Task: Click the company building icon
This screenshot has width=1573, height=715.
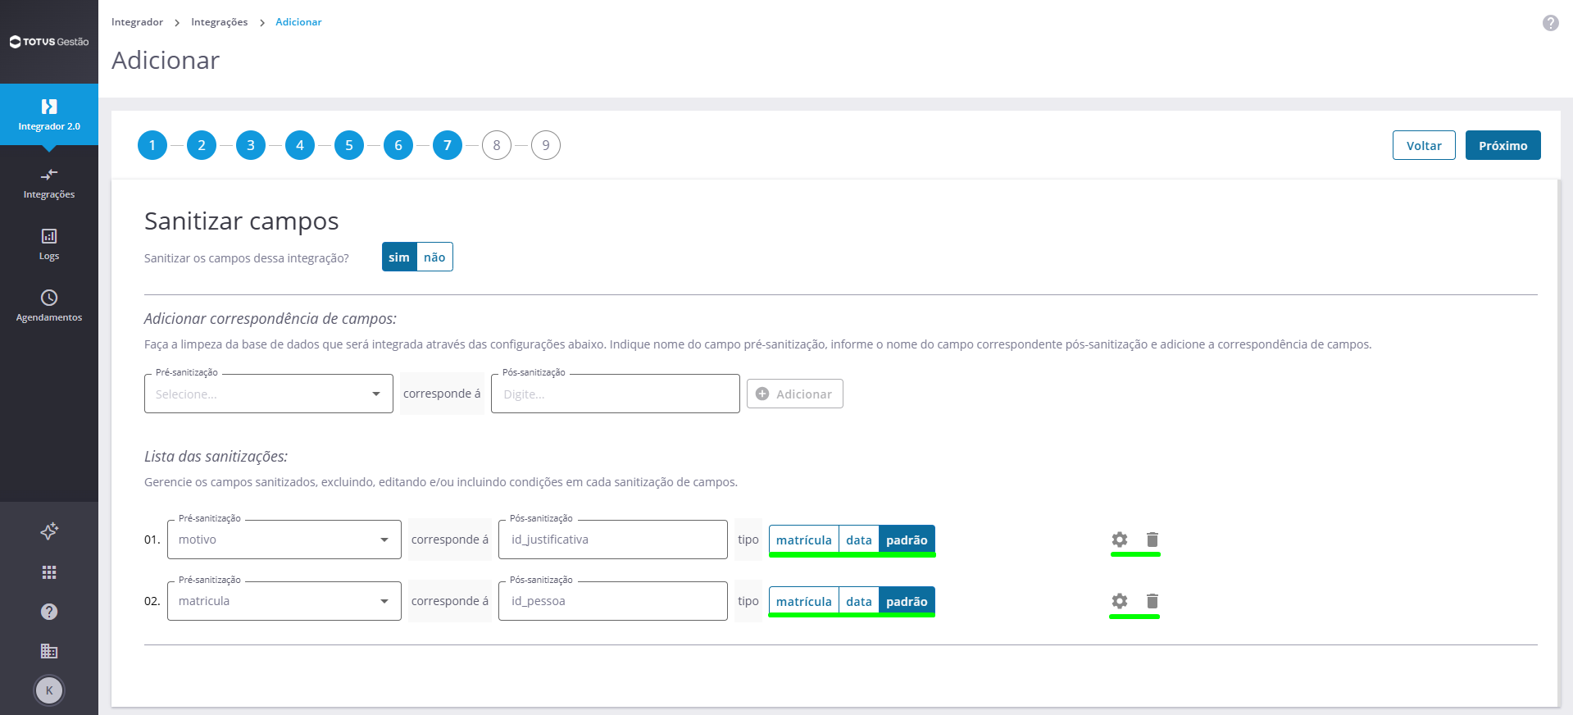Action: 49,651
